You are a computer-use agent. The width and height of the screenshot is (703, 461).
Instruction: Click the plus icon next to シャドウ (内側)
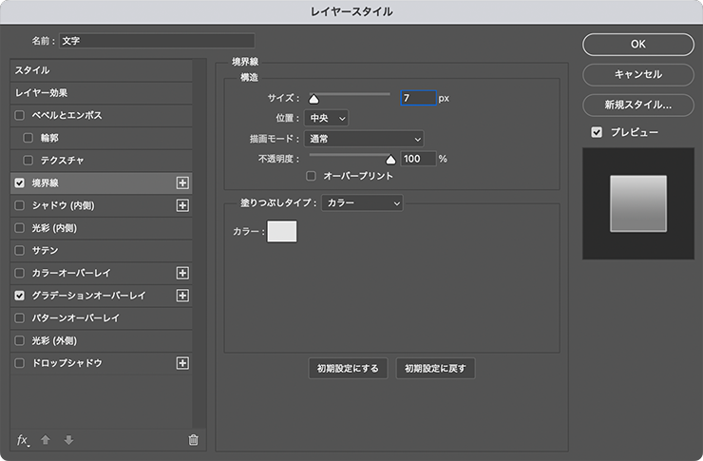183,205
